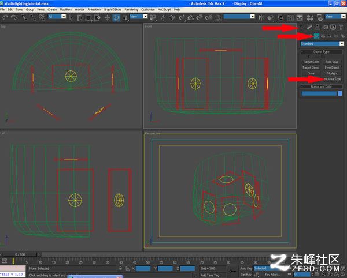Click the Align tool icon

click(270, 17)
